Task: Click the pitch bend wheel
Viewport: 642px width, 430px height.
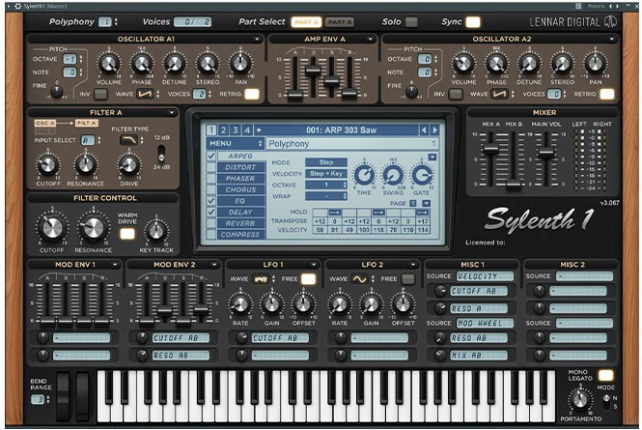Action: click(x=64, y=396)
